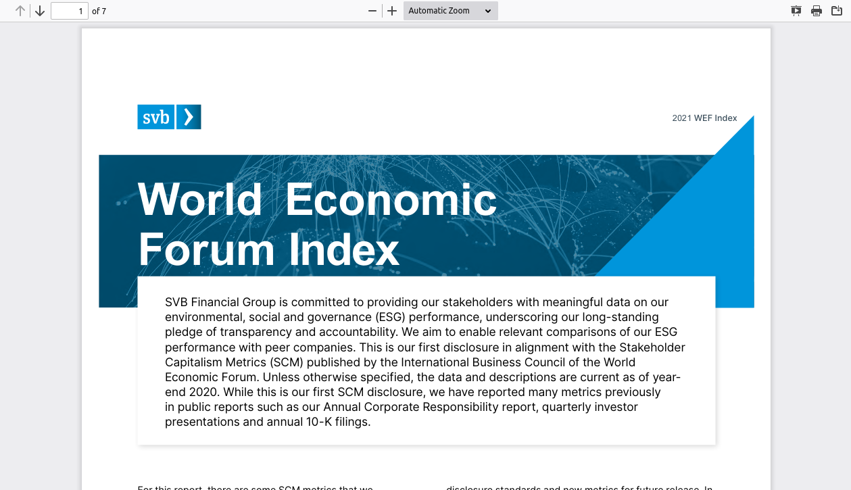This screenshot has height=490, width=851.
Task: Switch to presentation mode icon
Action: [796, 11]
